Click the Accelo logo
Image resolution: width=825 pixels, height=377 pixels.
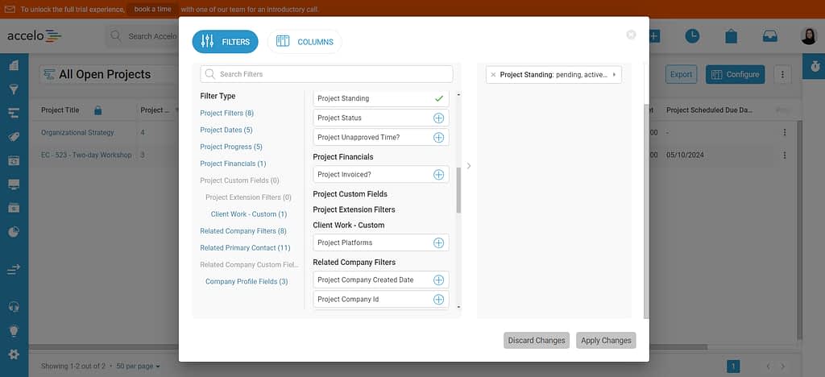(34, 35)
